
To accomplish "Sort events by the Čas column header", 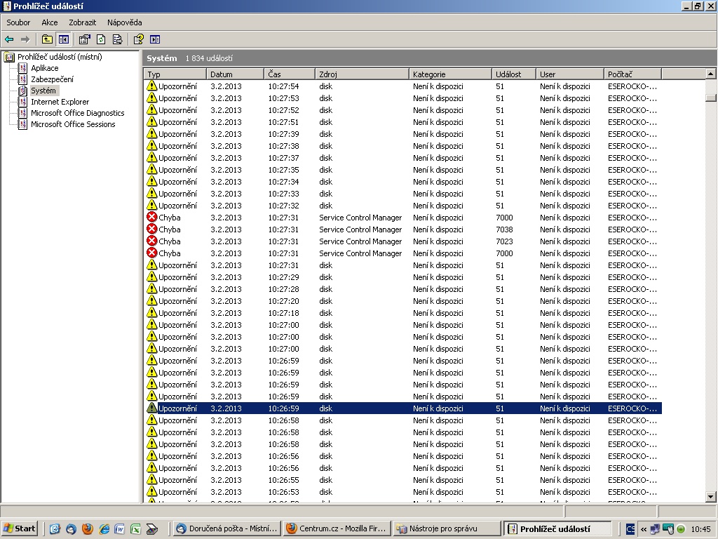I will tap(289, 74).
